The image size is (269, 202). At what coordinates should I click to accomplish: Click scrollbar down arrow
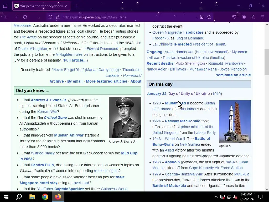(x=267, y=189)
